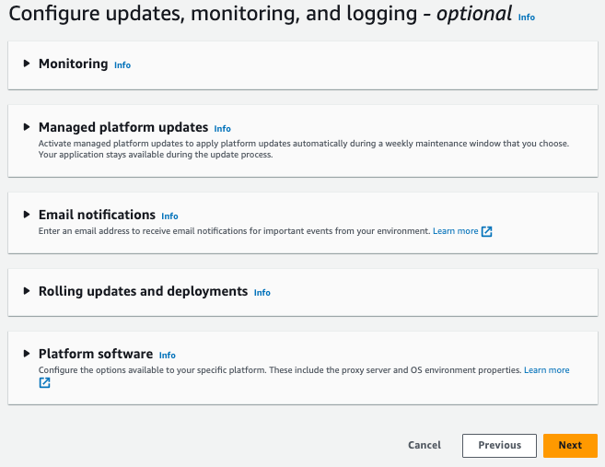Open Info link beside Email notifications
Image resolution: width=605 pixels, height=467 pixels.
coord(169,216)
